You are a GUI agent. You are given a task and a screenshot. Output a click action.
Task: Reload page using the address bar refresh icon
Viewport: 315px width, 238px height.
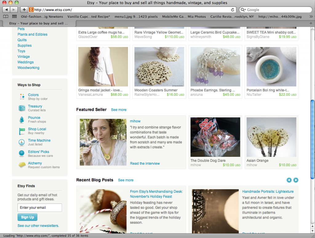233,10
